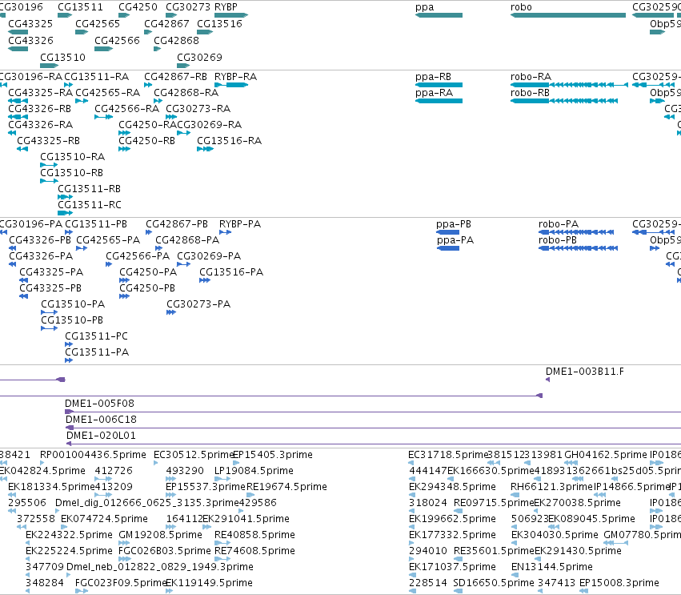Viewport: 681px width, 595px height.
Task: Select the robo-PB protein glyph
Action: [x=578, y=248]
